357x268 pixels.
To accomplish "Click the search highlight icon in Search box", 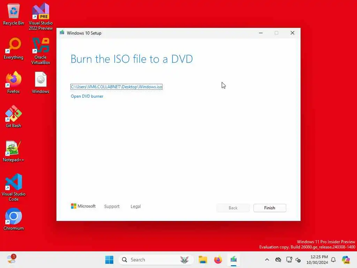I will (184, 260).
